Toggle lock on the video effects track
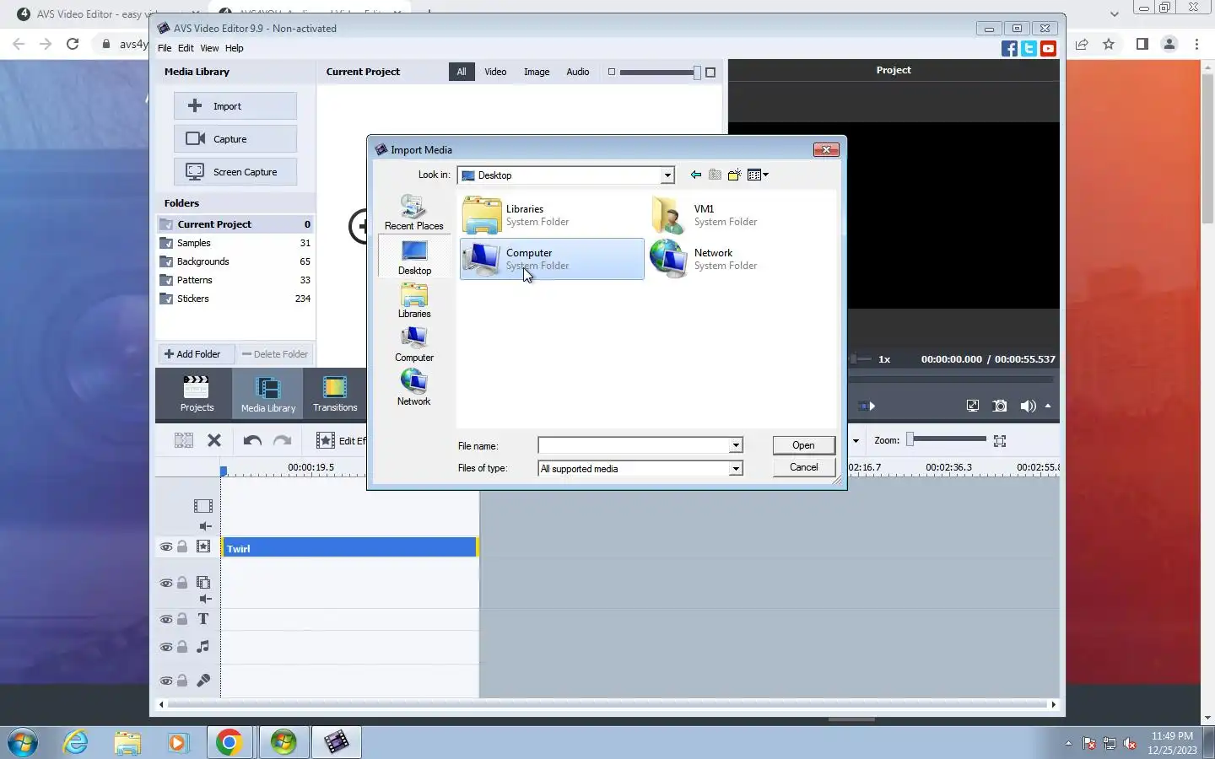 point(182,546)
